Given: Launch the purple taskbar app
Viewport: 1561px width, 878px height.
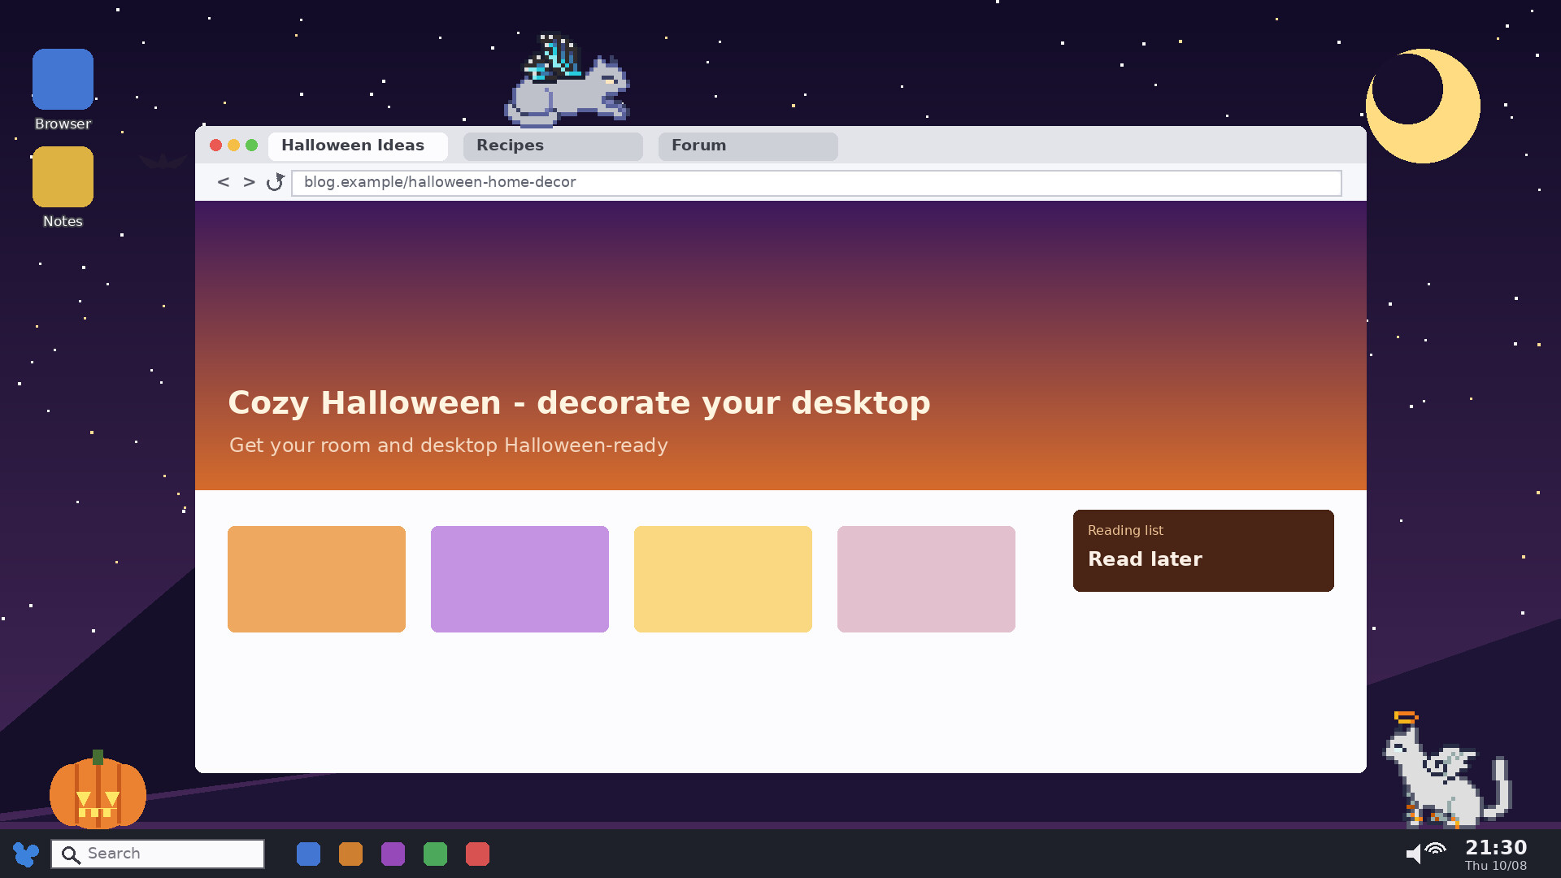Looking at the screenshot, I should (393, 854).
